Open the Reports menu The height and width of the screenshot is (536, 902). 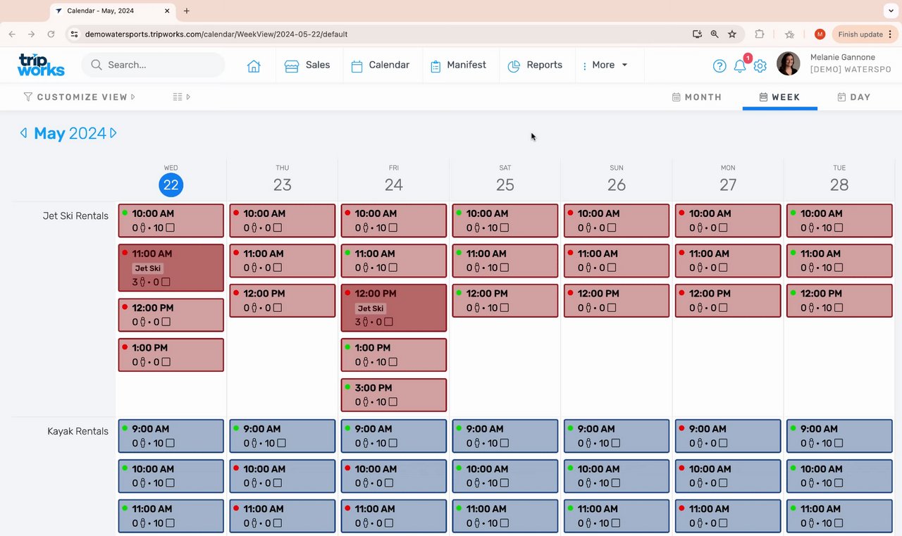click(x=535, y=65)
